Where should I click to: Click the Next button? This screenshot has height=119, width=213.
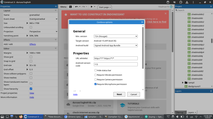(x=119, y=94)
